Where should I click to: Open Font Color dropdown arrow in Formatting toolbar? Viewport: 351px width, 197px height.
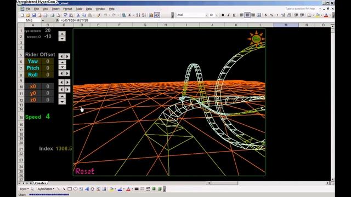tap(330, 15)
